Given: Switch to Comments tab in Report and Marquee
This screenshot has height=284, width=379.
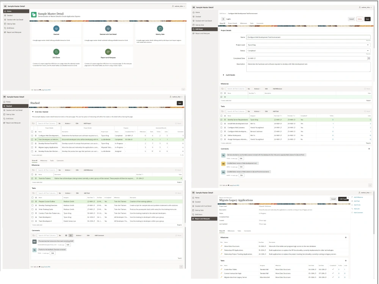Looking at the screenshot, I should tap(247, 231).
